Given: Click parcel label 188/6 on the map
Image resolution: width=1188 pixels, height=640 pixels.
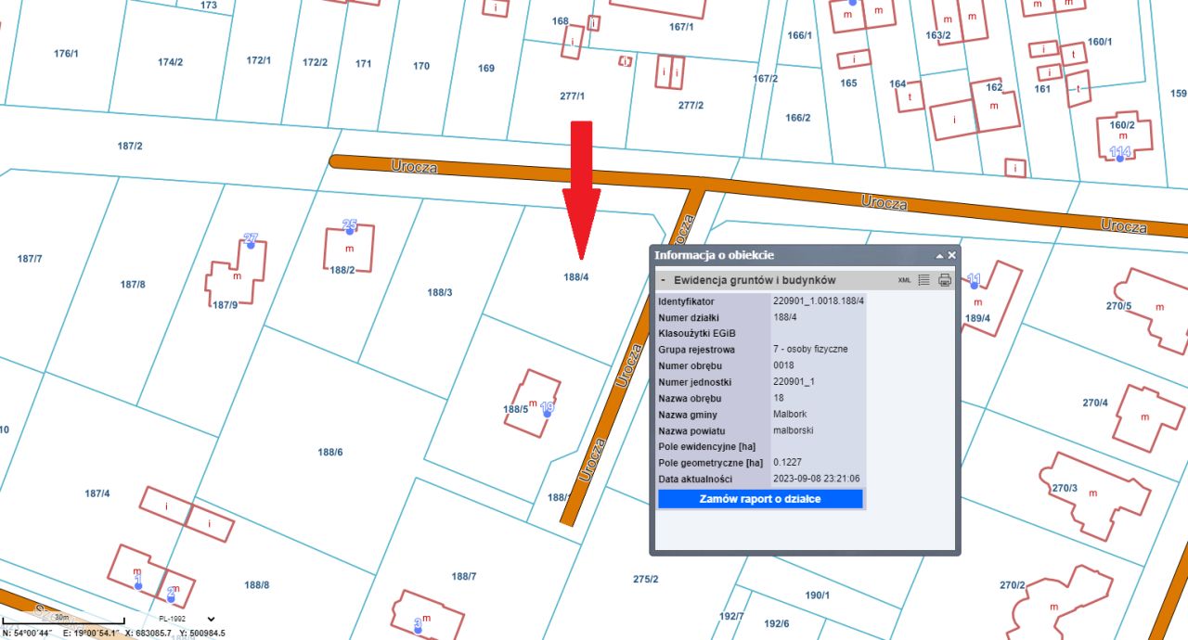Looking at the screenshot, I should coord(330,453).
